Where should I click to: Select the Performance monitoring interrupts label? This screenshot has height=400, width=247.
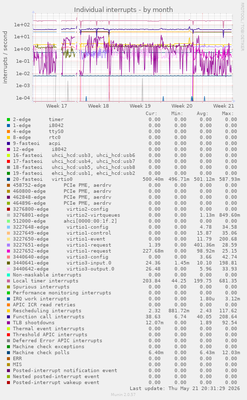tap(62, 293)
